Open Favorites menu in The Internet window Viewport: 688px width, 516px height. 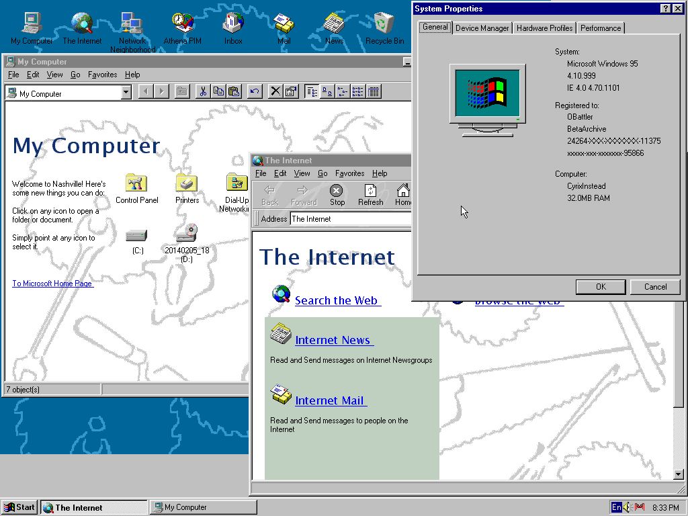pyautogui.click(x=349, y=173)
